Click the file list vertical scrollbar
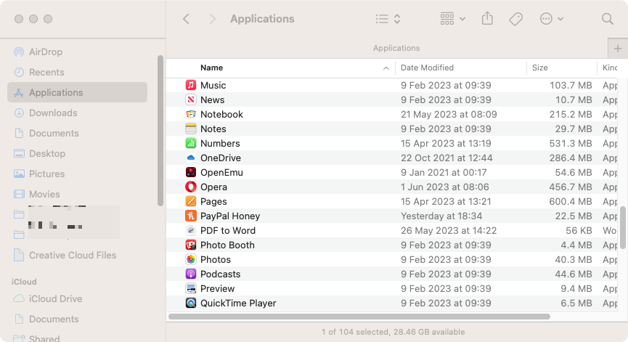 click(x=623, y=227)
